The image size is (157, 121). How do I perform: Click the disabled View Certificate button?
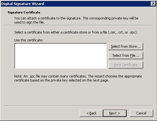click(x=126, y=65)
